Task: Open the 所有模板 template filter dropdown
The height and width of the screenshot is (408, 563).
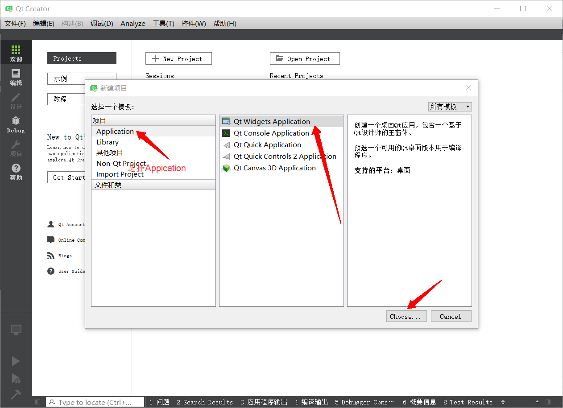Action: coord(449,107)
